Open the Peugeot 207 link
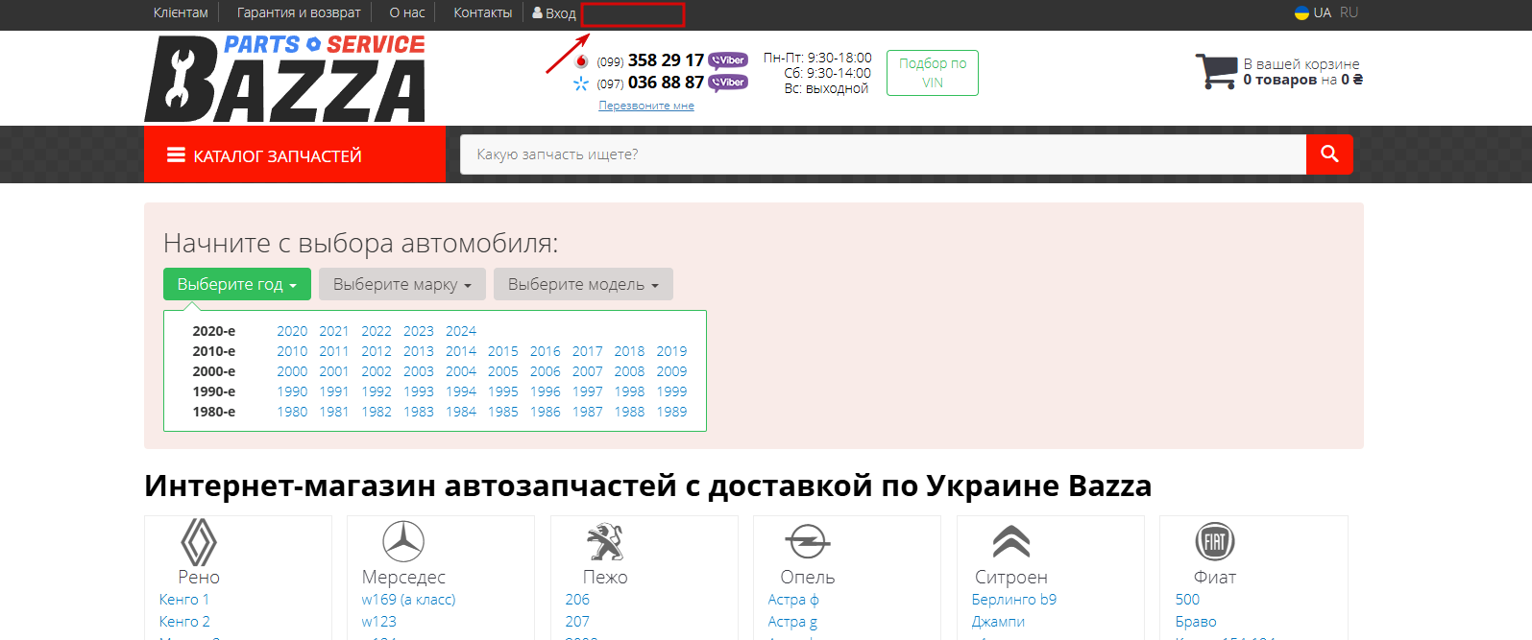 577,622
